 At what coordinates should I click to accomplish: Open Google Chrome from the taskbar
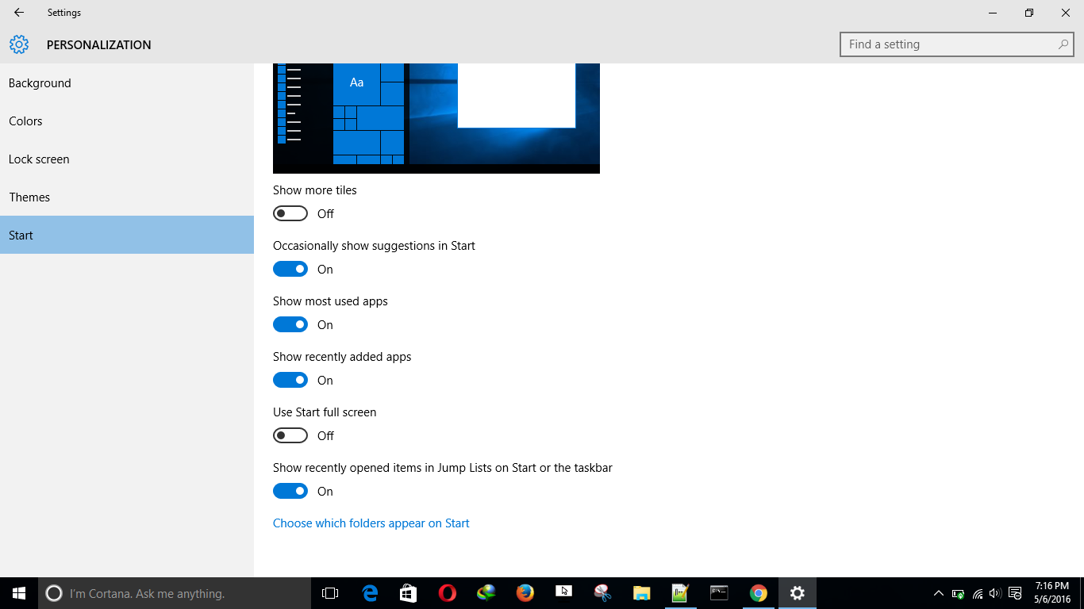(x=759, y=593)
